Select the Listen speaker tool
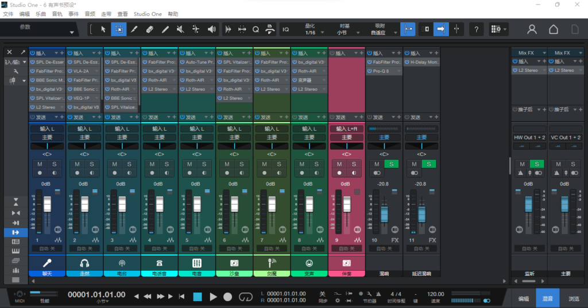 click(211, 29)
